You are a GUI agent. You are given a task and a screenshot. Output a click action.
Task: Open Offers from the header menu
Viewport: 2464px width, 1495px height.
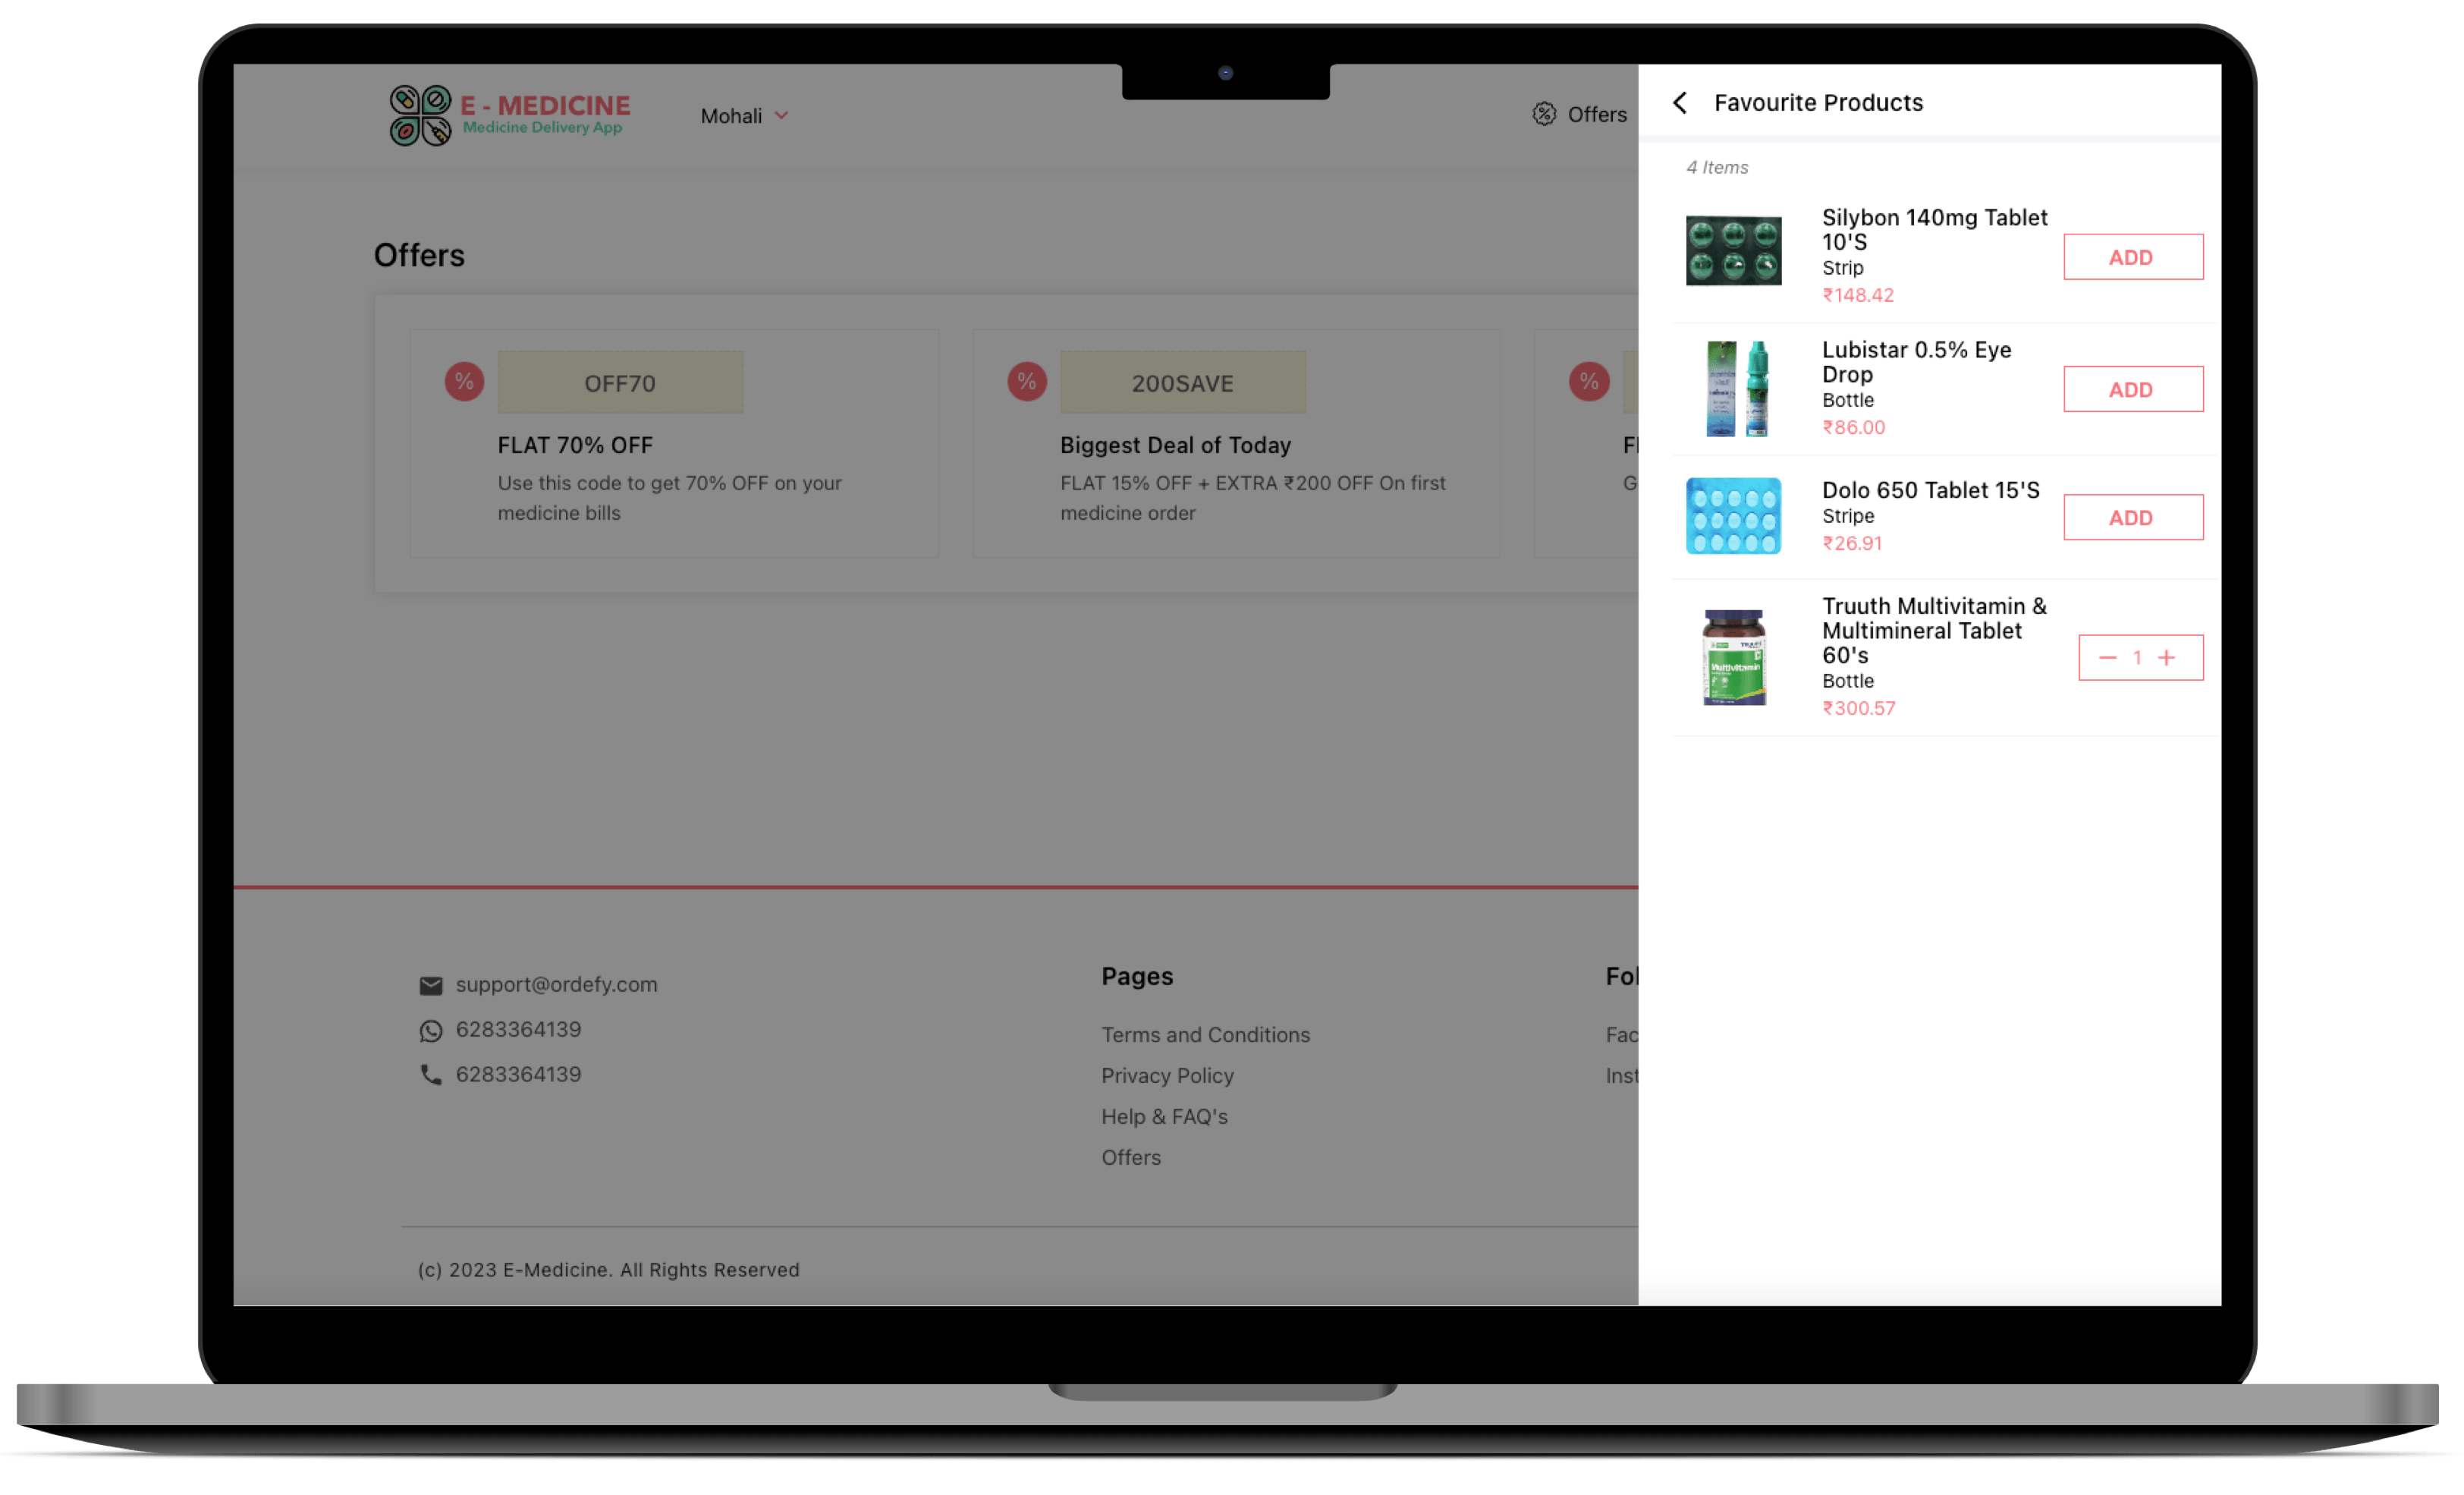[x=1596, y=114]
